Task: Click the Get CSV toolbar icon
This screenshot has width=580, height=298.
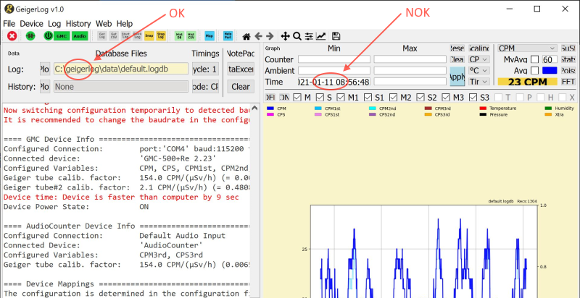Action: click(114, 35)
